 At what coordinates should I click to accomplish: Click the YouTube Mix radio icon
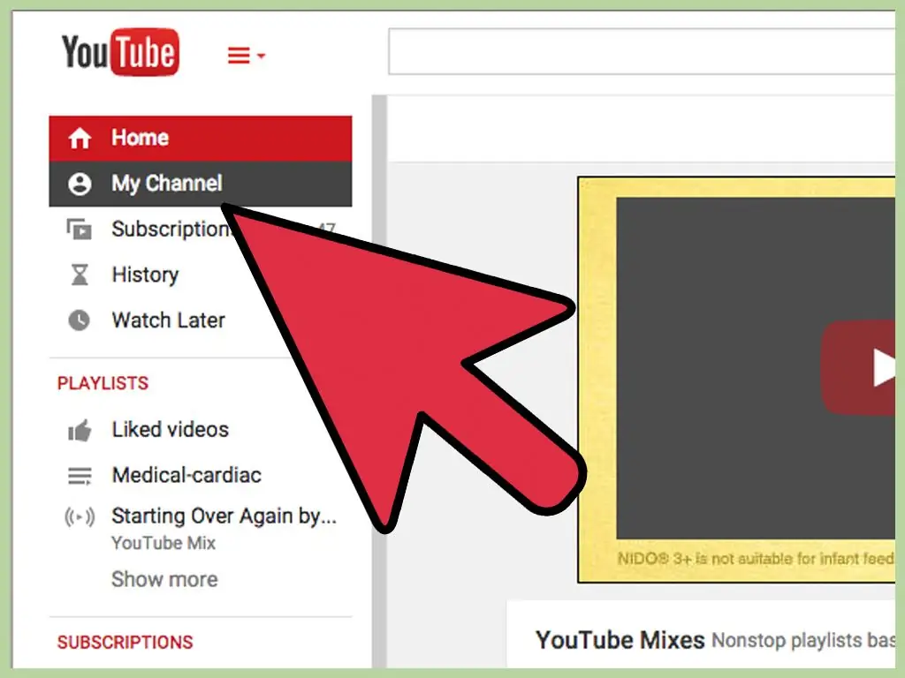(80, 517)
